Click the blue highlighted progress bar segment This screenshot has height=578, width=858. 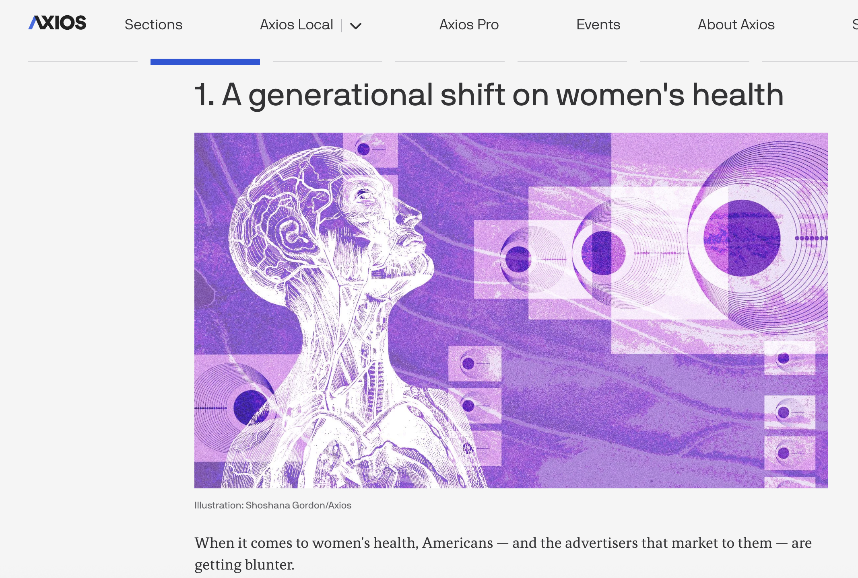pyautogui.click(x=204, y=61)
